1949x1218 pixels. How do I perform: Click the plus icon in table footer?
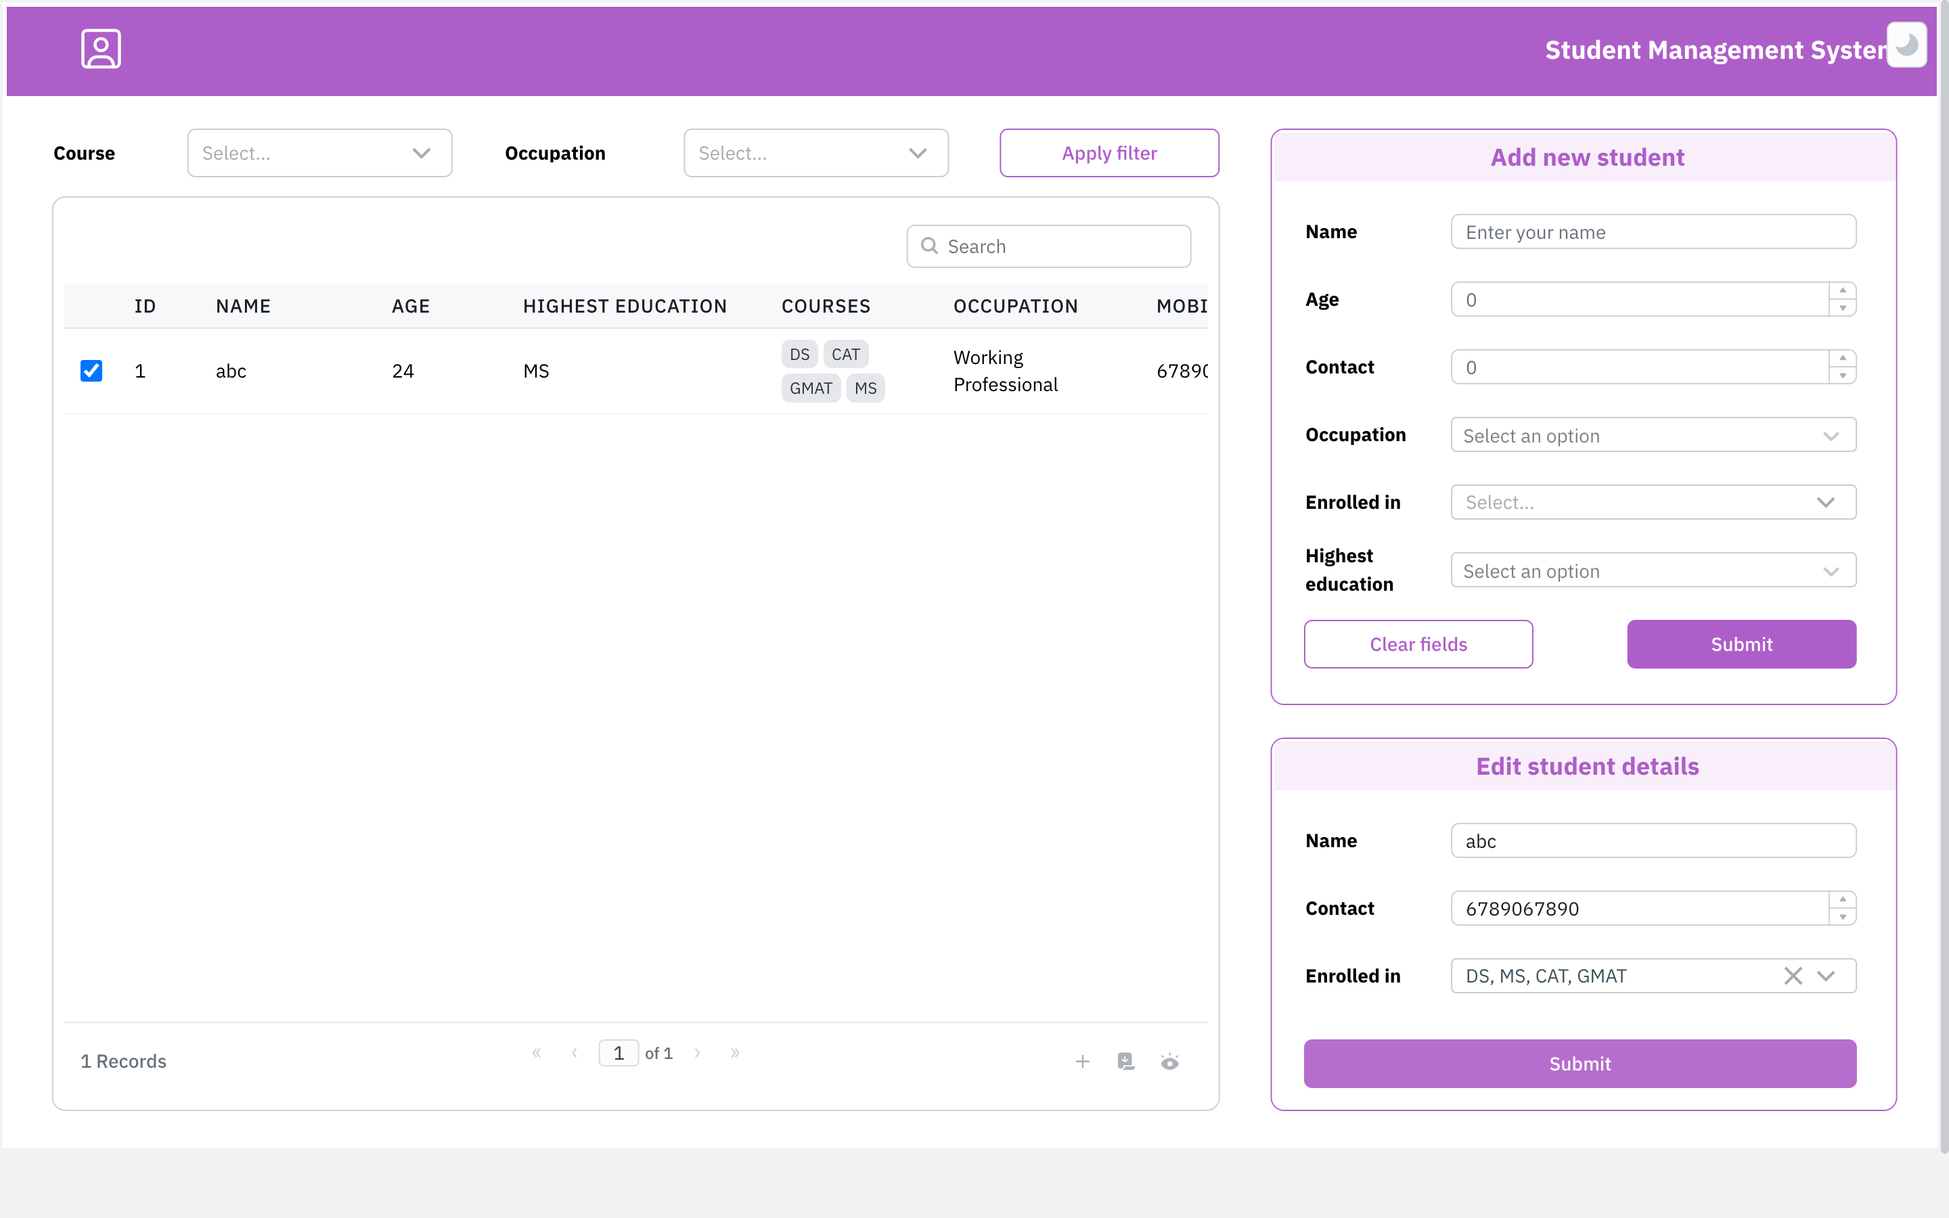click(x=1082, y=1061)
